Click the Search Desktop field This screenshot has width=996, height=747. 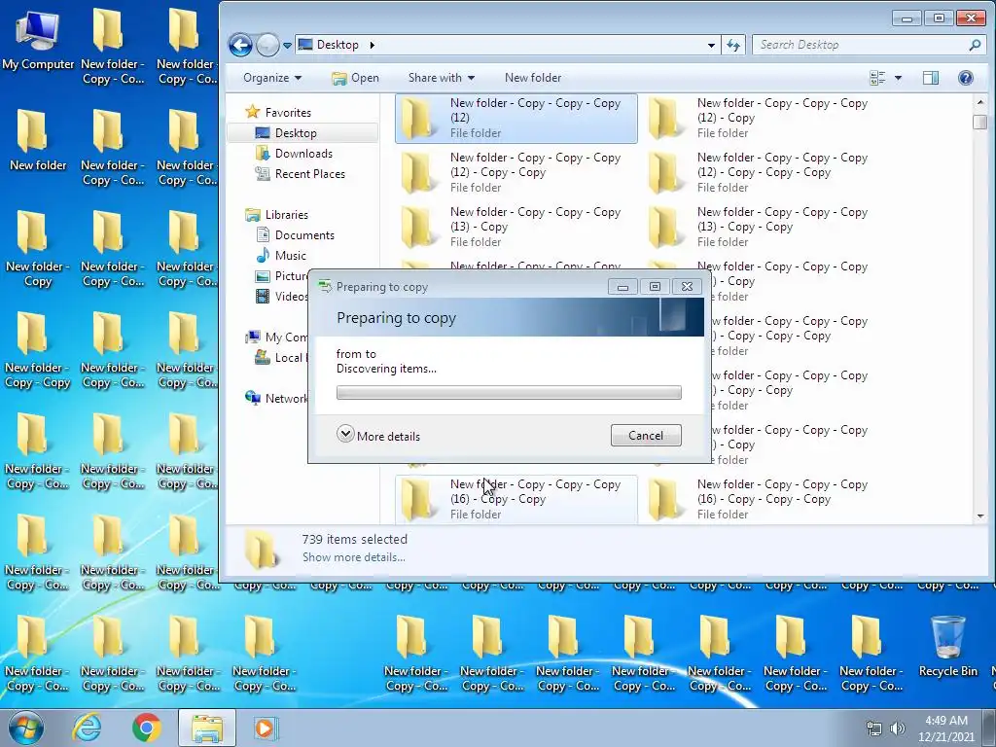pyautogui.click(x=861, y=45)
